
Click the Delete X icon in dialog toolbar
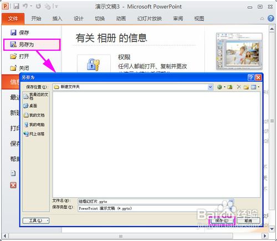239,87
